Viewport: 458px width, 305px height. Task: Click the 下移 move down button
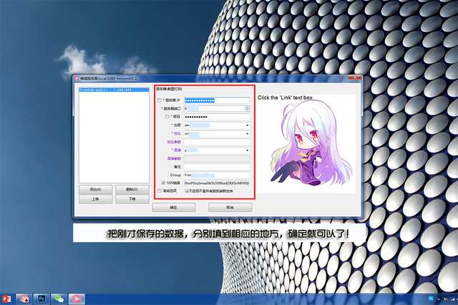click(x=132, y=199)
